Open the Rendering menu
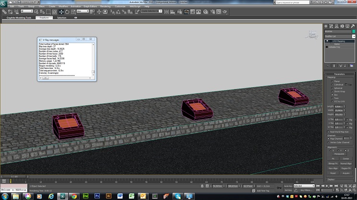 pyautogui.click(x=105, y=6)
